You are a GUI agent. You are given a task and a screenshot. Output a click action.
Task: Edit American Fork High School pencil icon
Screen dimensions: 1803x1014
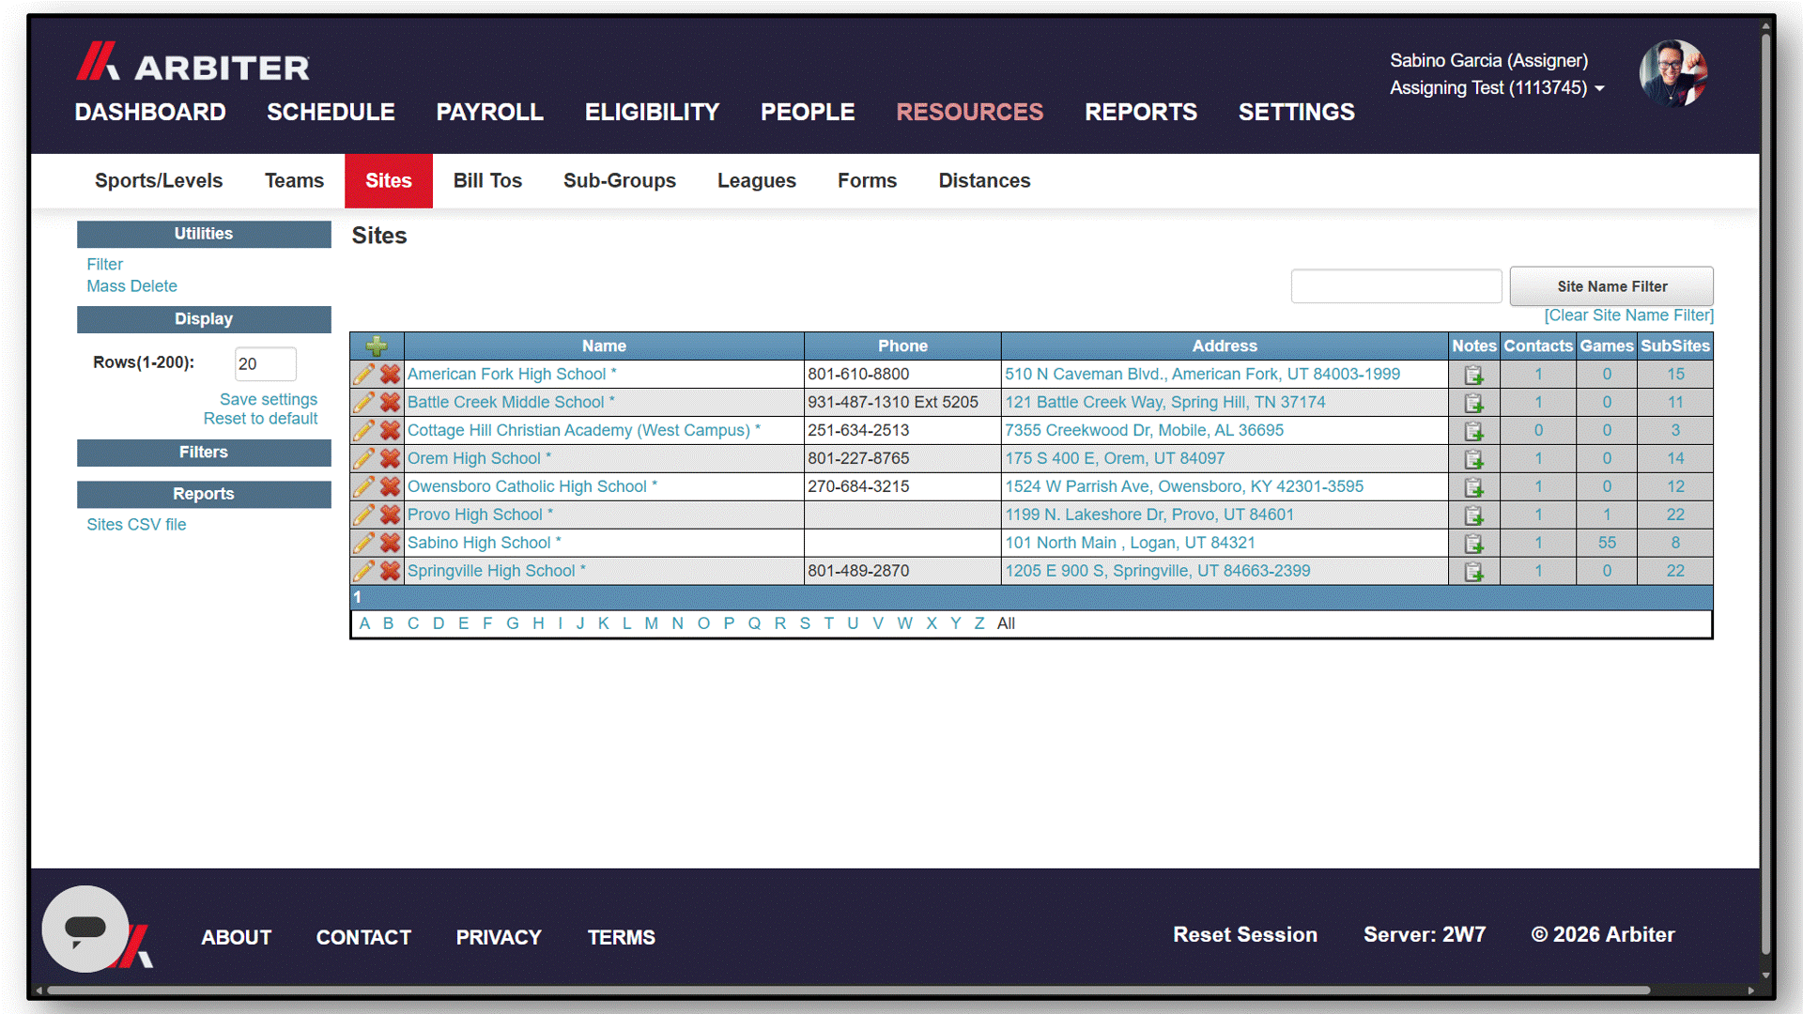(363, 374)
